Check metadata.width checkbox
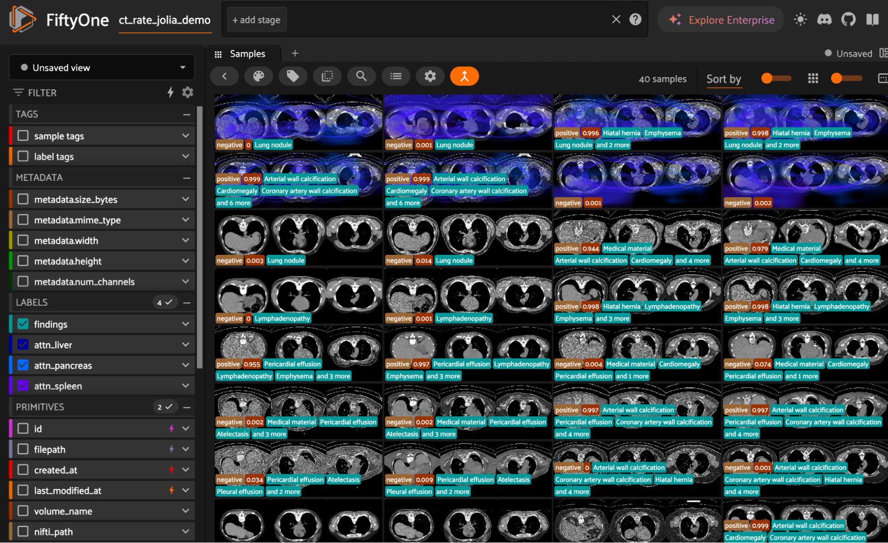The image size is (888, 543). 23,240
